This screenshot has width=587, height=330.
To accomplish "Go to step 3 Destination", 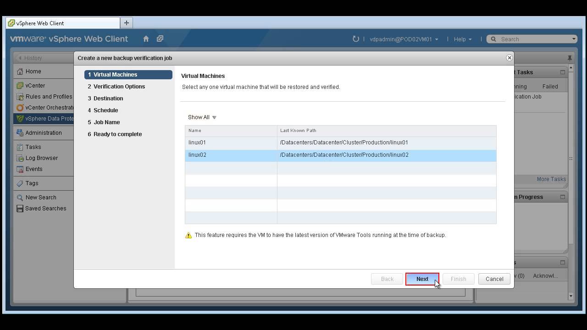I will pyautogui.click(x=105, y=98).
